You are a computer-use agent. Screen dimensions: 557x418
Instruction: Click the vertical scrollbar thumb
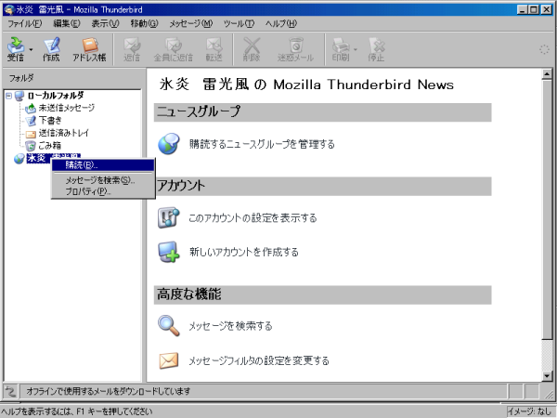tap(547, 209)
